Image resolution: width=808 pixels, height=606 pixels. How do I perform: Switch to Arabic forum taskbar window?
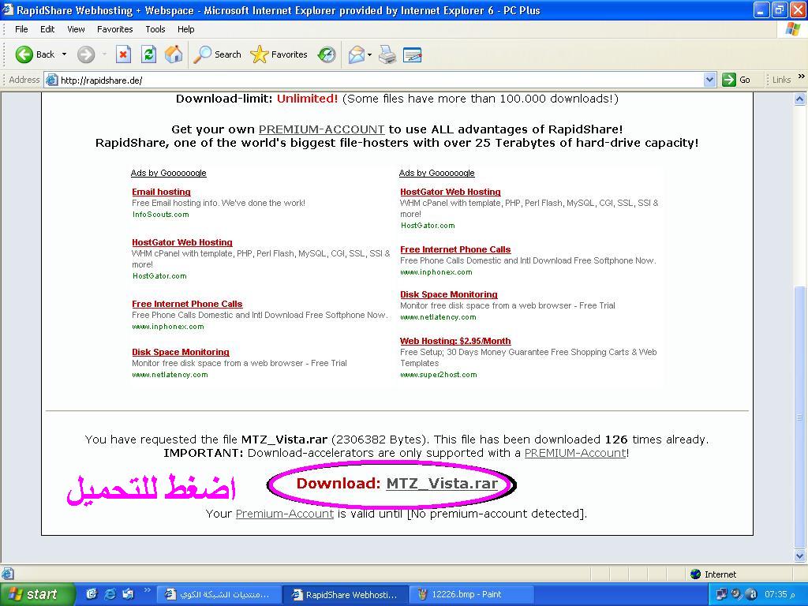tap(219, 594)
